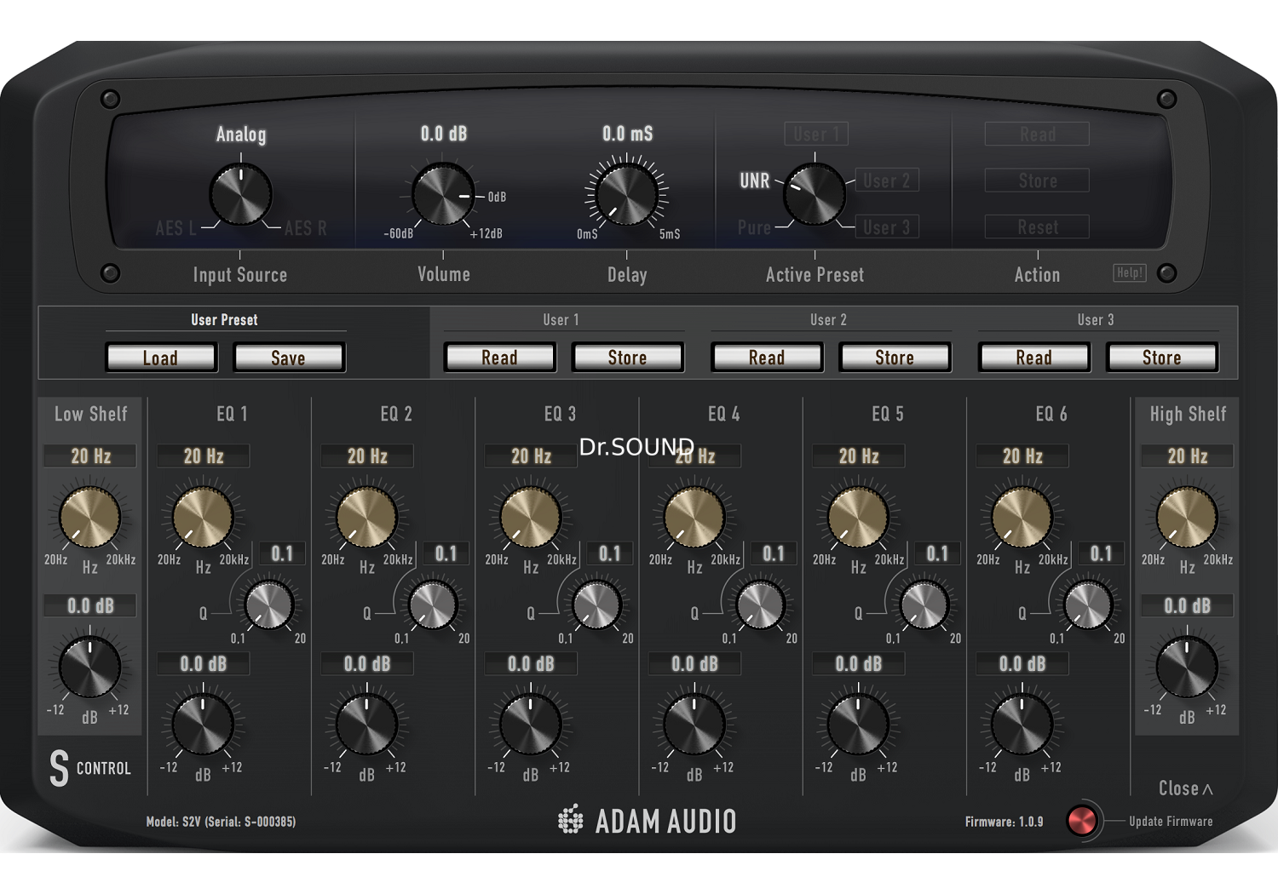Click the EQ 5 gain knob
Viewport: 1278px width, 894px height.
pyautogui.click(x=858, y=725)
